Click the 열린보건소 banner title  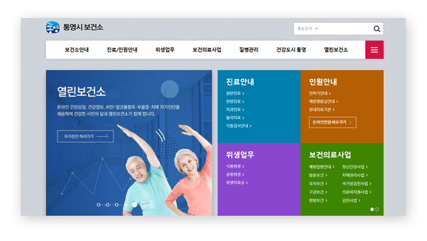81,92
